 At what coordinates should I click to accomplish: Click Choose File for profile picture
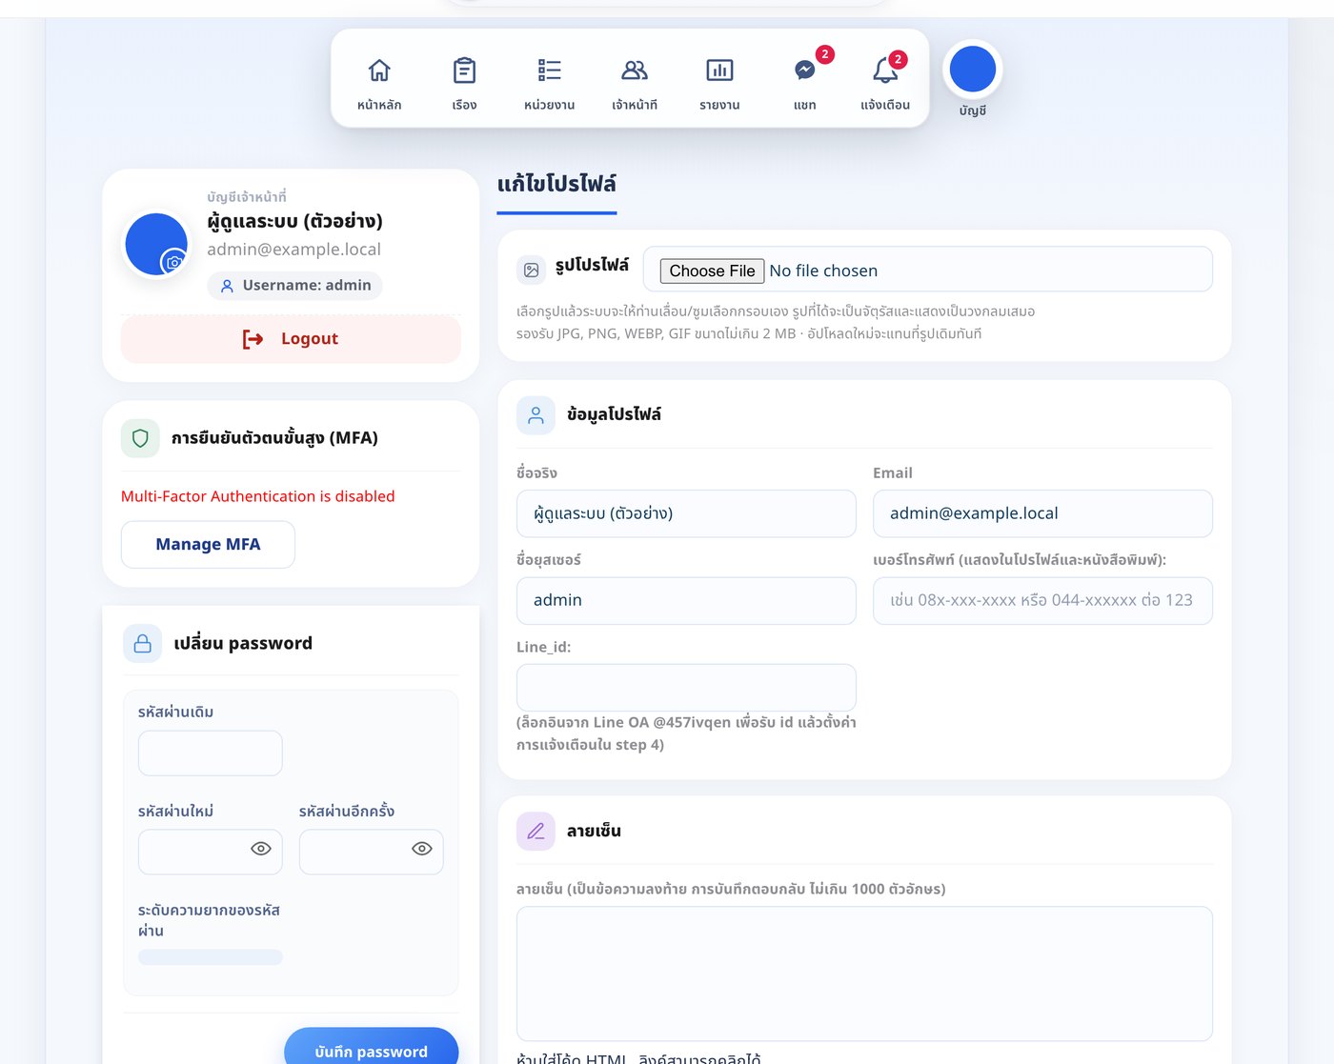click(712, 271)
